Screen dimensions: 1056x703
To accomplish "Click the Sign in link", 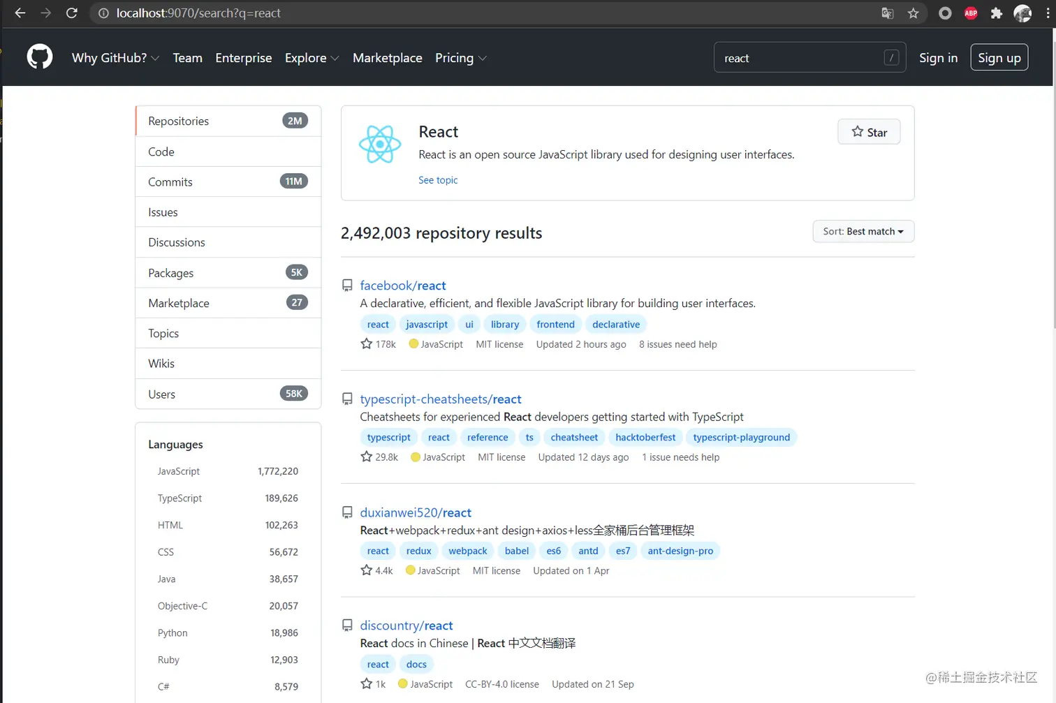I will [938, 58].
